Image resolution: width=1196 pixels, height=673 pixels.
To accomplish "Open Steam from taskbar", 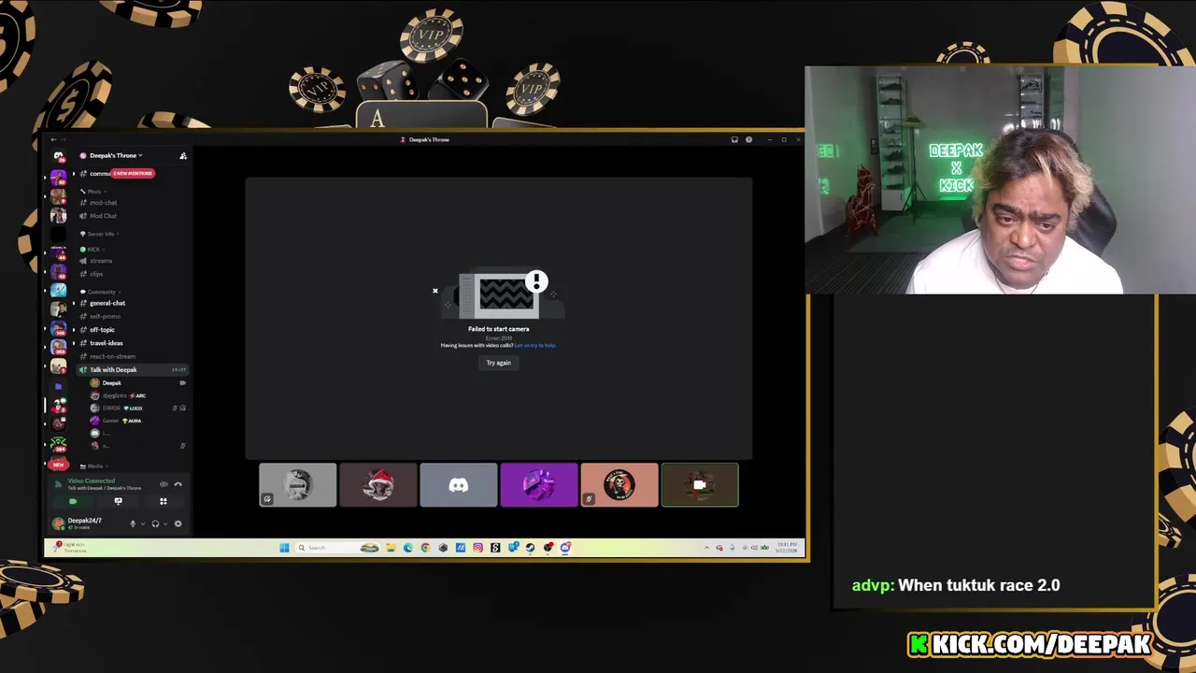I will pyautogui.click(x=531, y=548).
